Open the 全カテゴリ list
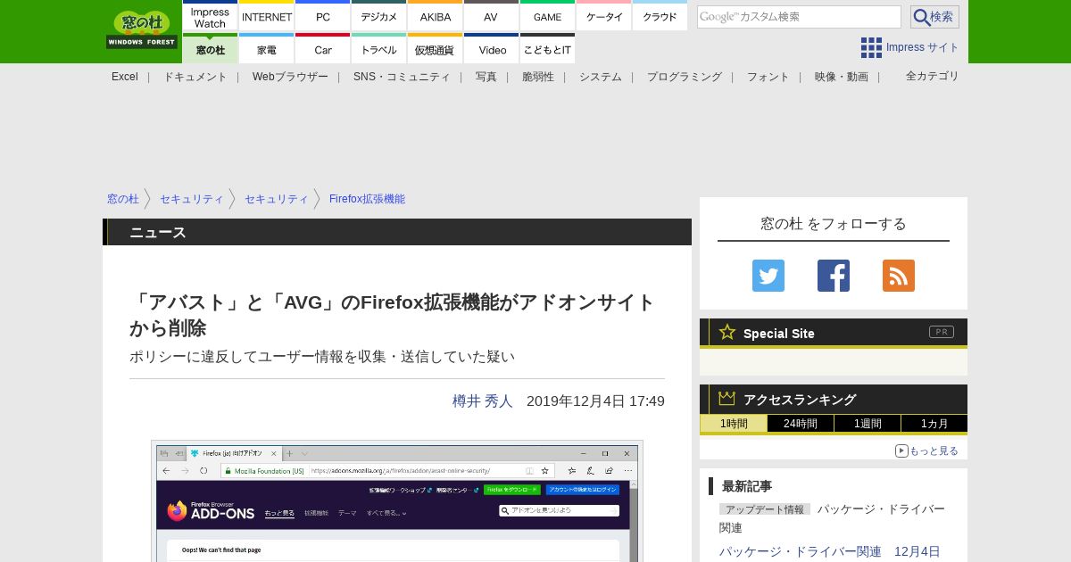1071x562 pixels. point(933,76)
